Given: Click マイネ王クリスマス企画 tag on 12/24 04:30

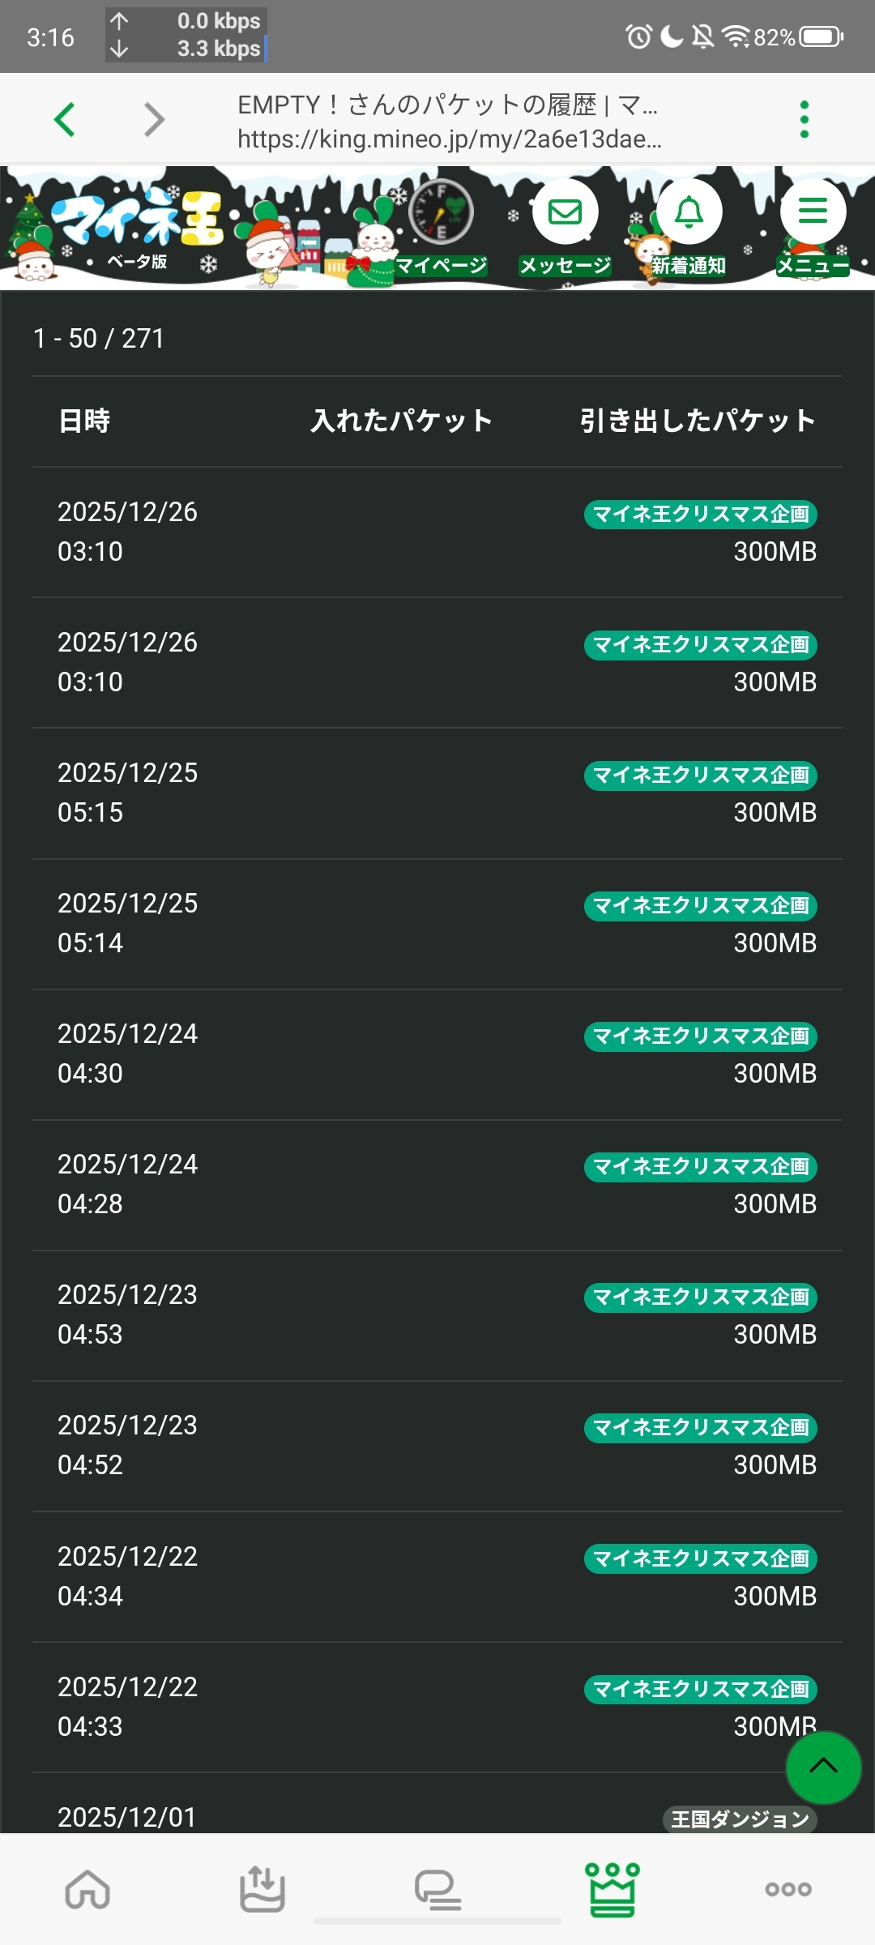Looking at the screenshot, I should coord(701,1036).
